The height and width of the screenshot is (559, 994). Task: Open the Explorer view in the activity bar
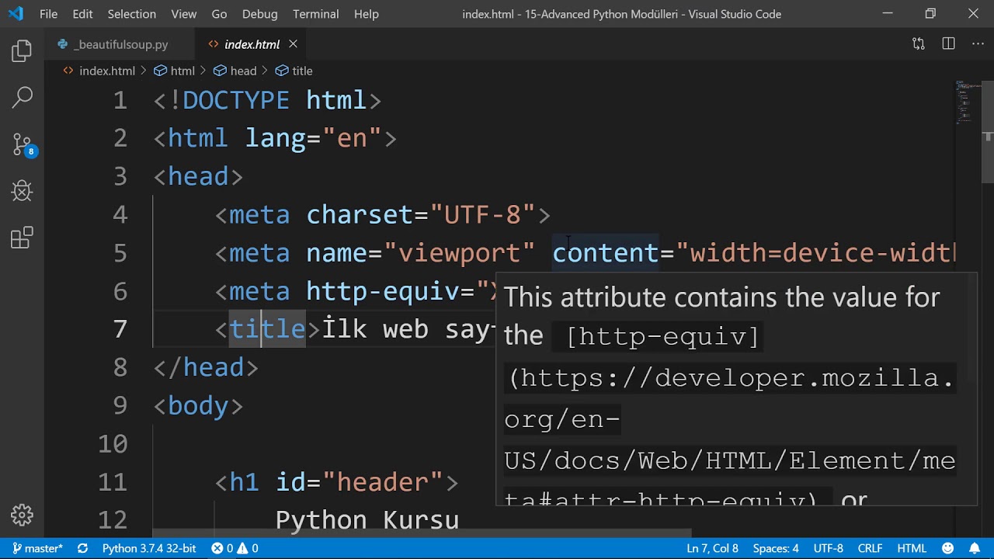click(22, 51)
